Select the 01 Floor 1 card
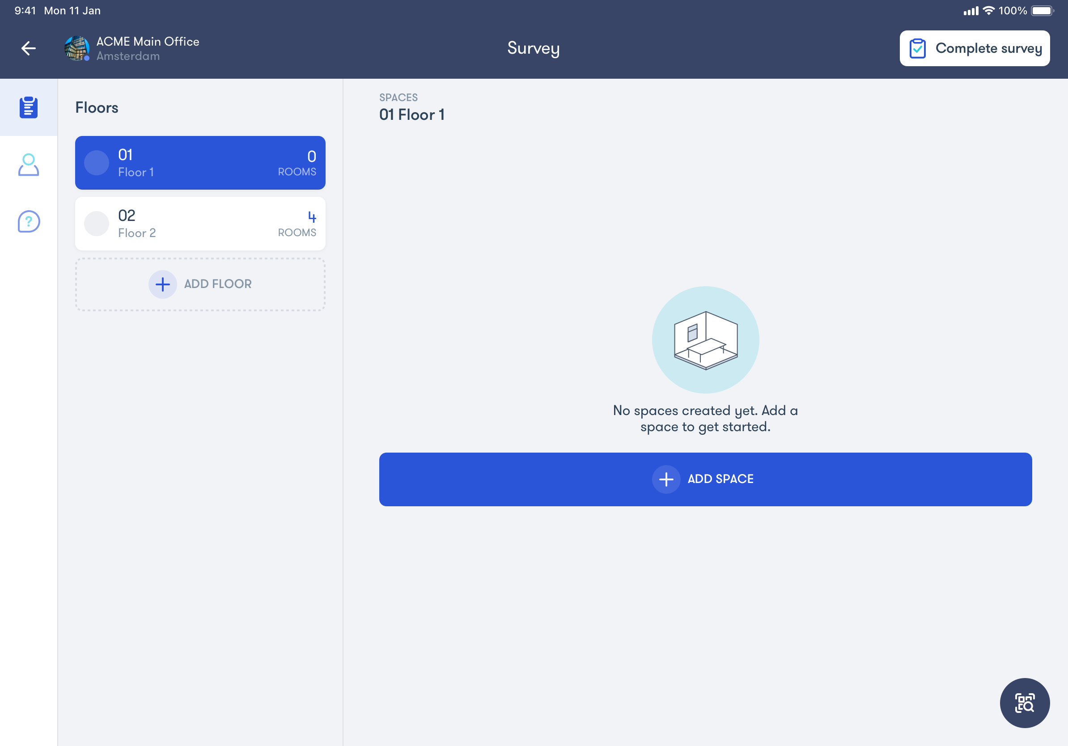 coord(200,163)
